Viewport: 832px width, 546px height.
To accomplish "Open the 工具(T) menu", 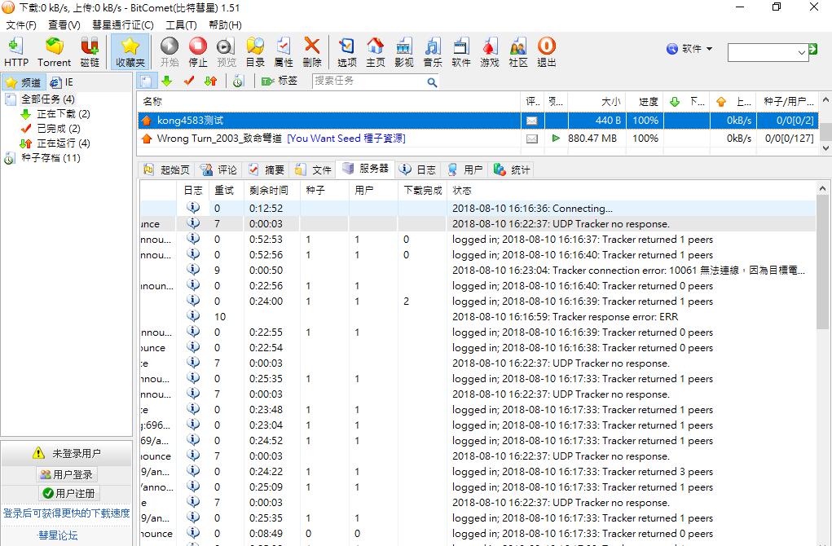I will pyautogui.click(x=182, y=25).
